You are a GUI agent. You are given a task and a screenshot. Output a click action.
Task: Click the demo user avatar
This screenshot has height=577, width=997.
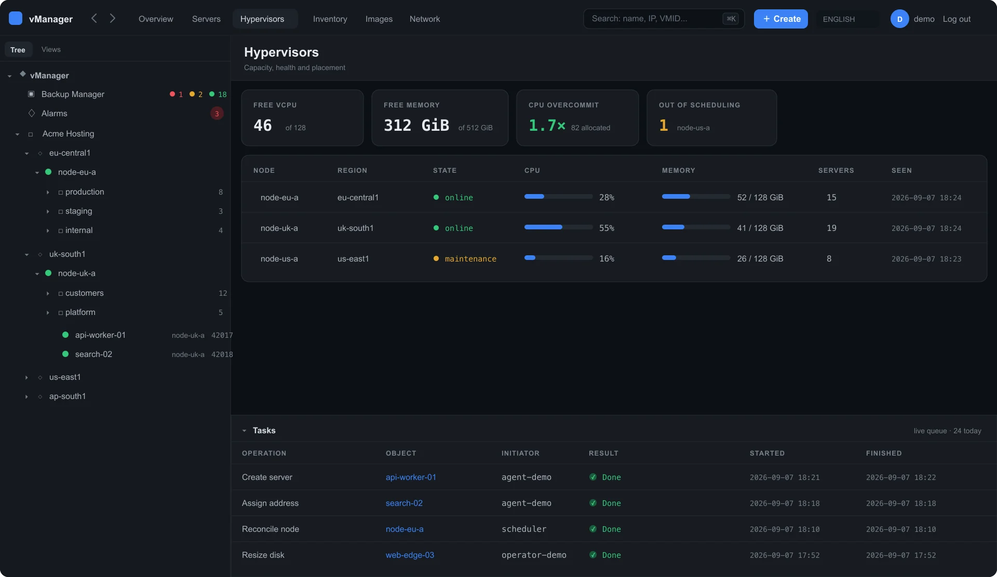(899, 19)
